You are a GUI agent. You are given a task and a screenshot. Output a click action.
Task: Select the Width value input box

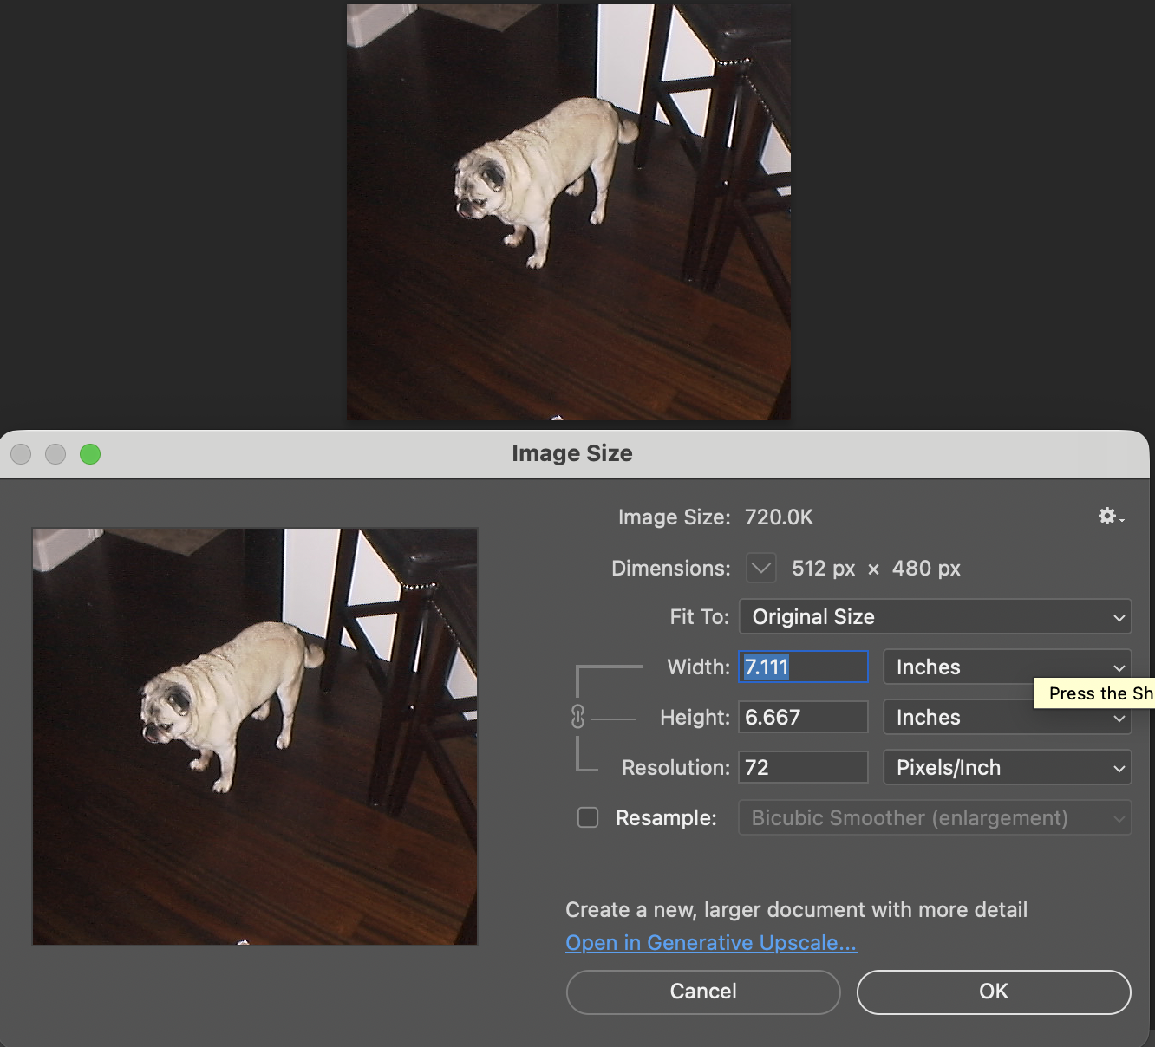pos(802,667)
